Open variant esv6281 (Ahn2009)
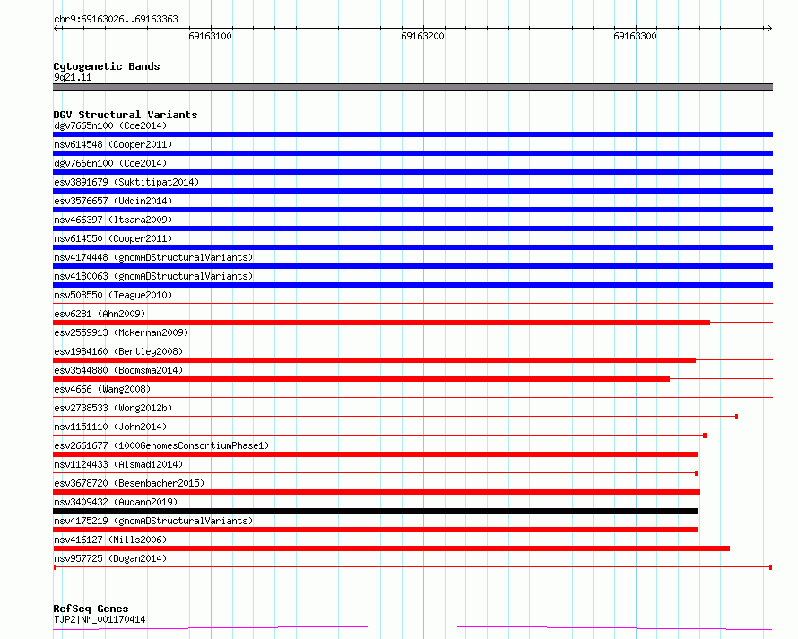 pyautogui.click(x=100, y=314)
